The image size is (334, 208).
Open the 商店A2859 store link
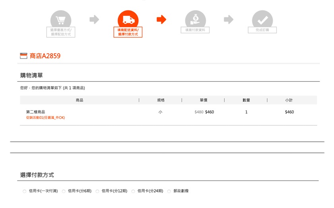(45, 56)
